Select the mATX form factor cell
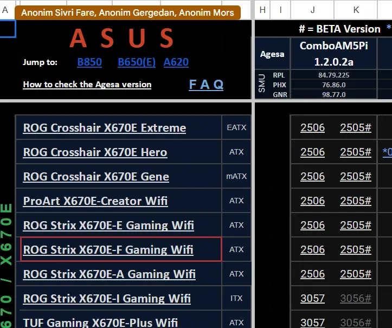Image resolution: width=392 pixels, height=328 pixels. click(x=236, y=176)
